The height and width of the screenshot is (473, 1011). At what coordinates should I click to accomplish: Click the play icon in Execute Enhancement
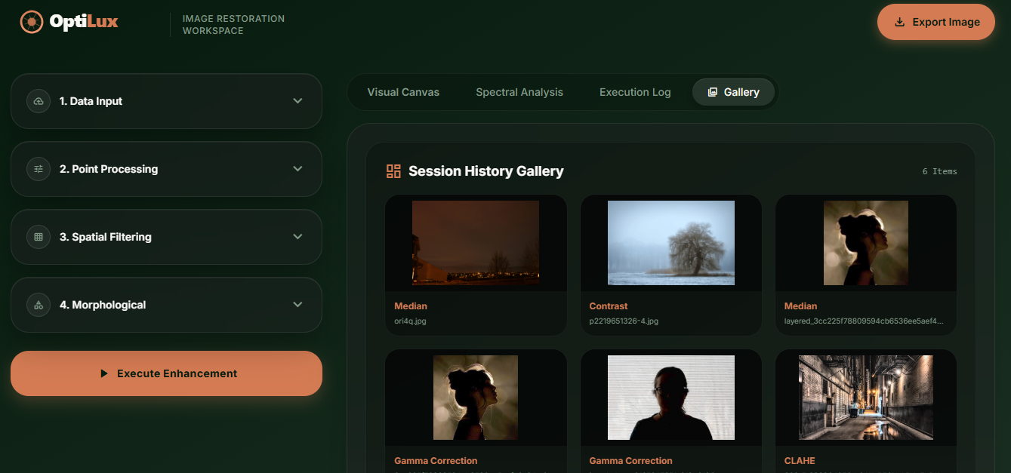tap(104, 373)
